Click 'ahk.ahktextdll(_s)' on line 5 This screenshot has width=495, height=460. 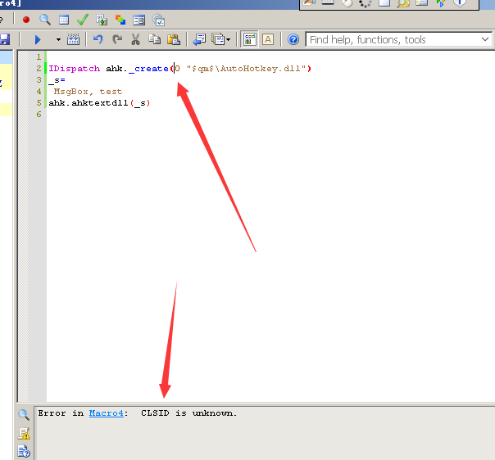point(99,103)
